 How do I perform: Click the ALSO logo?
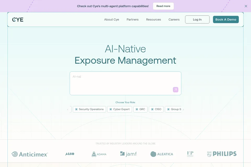(70, 154)
